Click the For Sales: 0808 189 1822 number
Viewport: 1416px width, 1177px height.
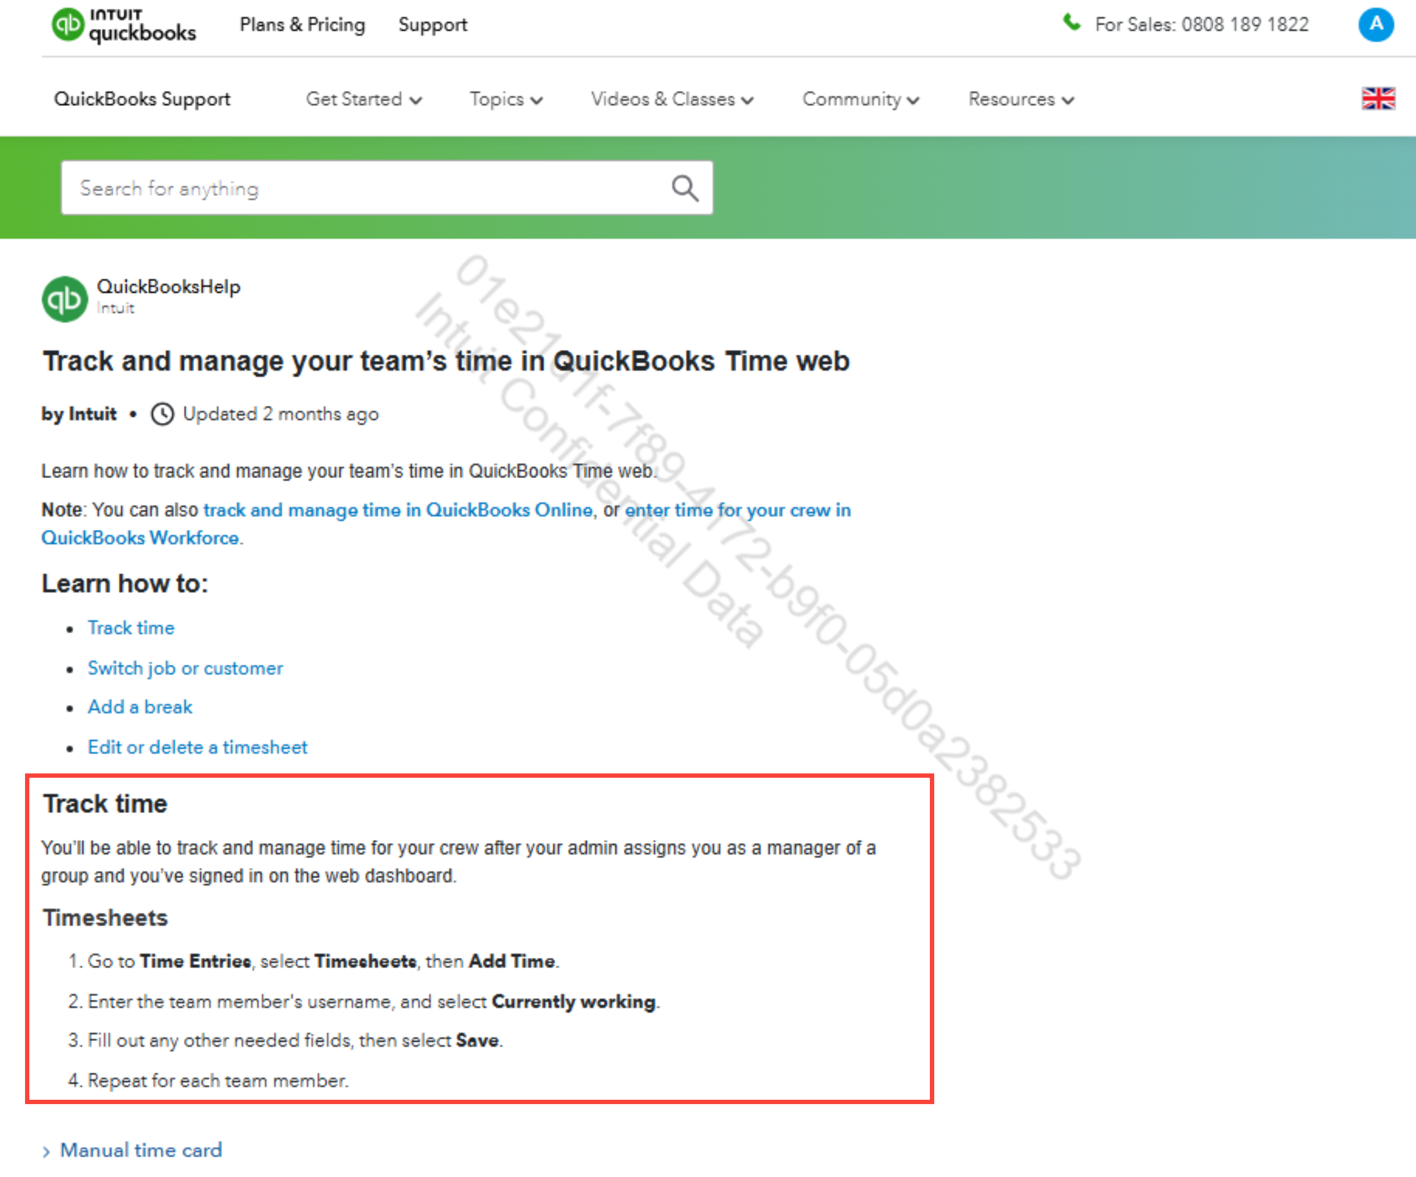tap(1202, 25)
